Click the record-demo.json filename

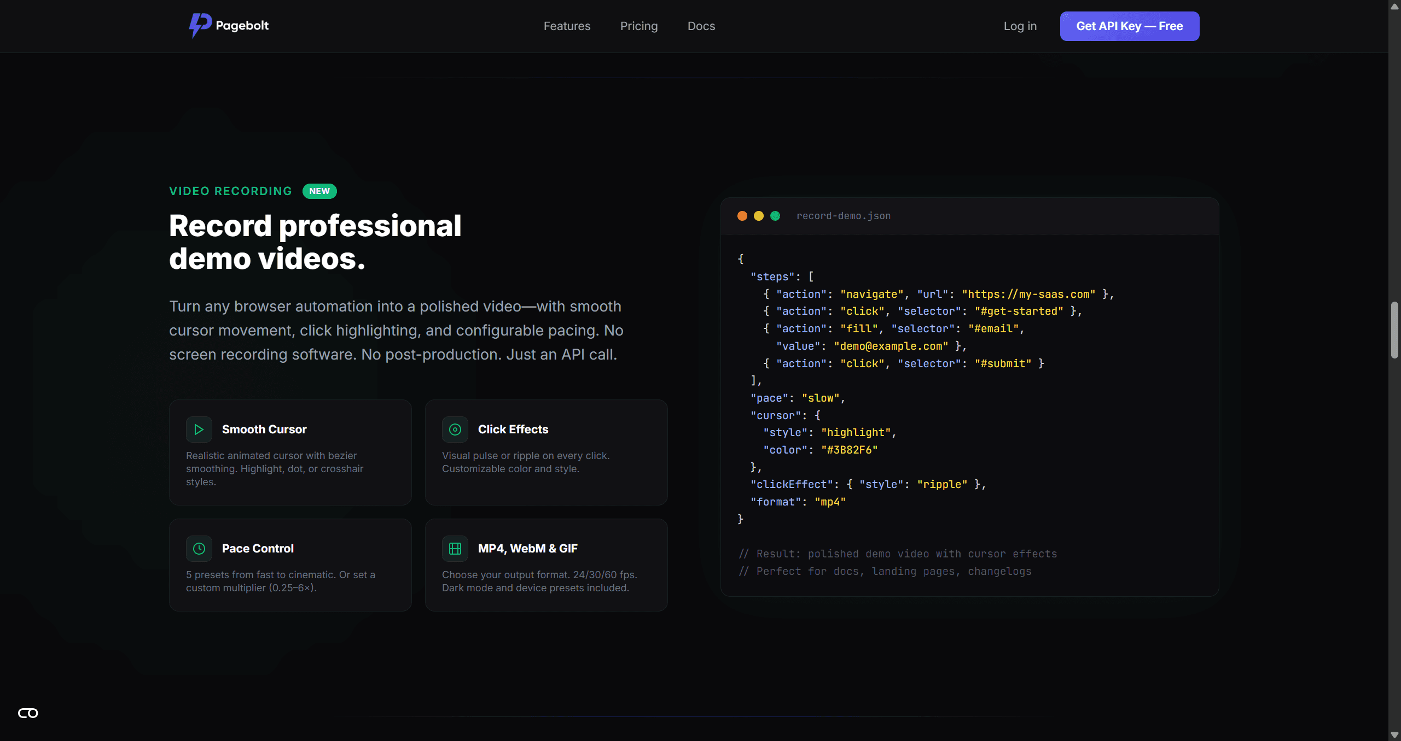pos(843,216)
